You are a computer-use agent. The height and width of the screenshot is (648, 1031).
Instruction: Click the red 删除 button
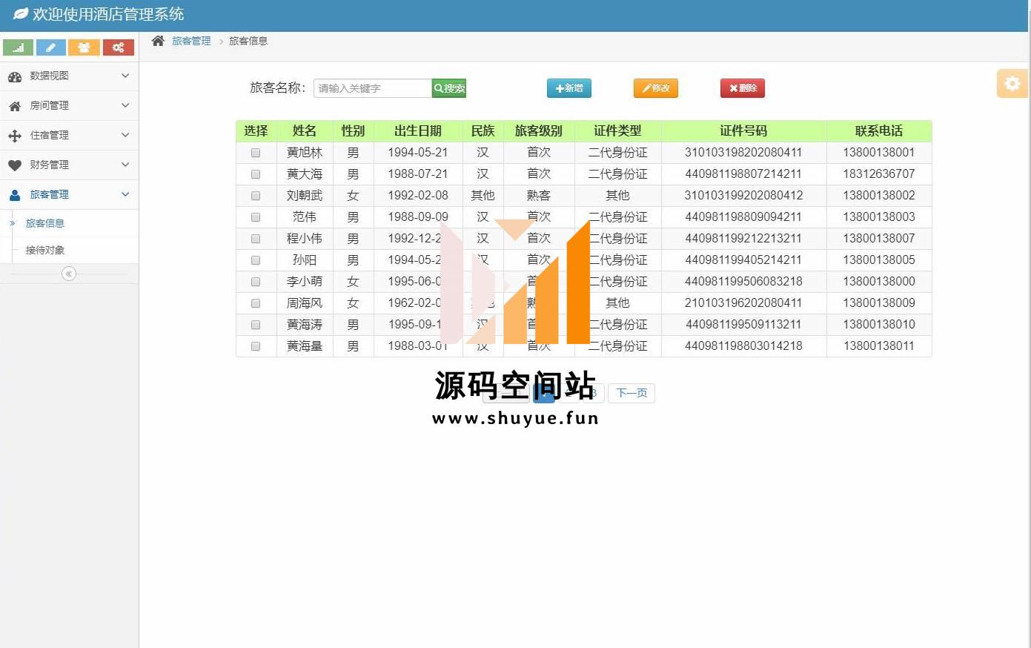coord(742,88)
